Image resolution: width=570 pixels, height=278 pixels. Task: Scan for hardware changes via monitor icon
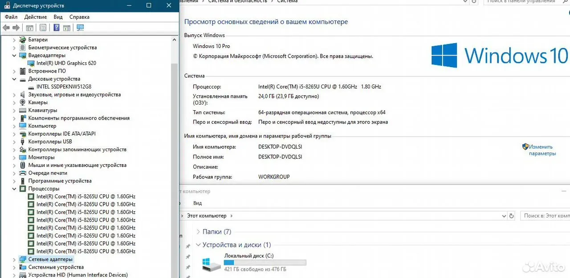pyautogui.click(x=80, y=28)
